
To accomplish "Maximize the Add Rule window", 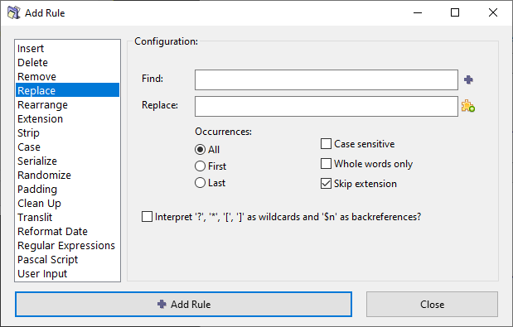I will pyautogui.click(x=455, y=12).
